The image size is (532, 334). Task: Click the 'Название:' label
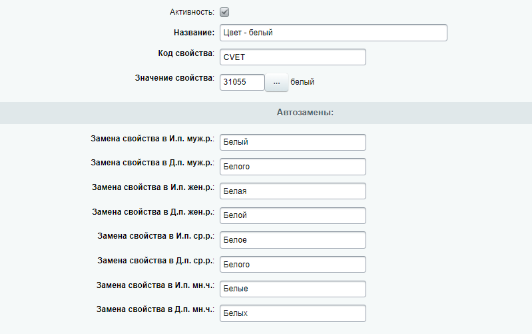click(x=193, y=32)
